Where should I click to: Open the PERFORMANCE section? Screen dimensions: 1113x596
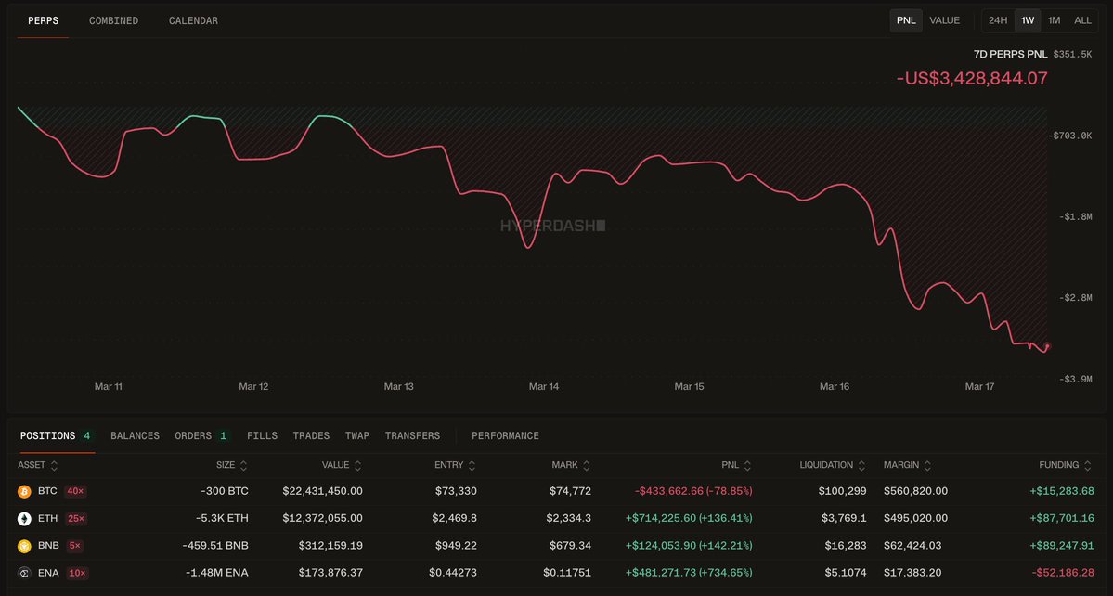click(505, 435)
